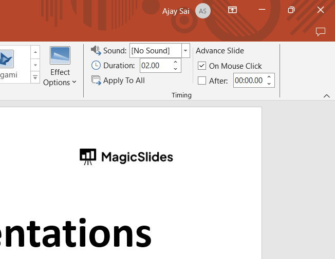Click Apply To All button
Screen dimensions: 335x259
click(124, 81)
